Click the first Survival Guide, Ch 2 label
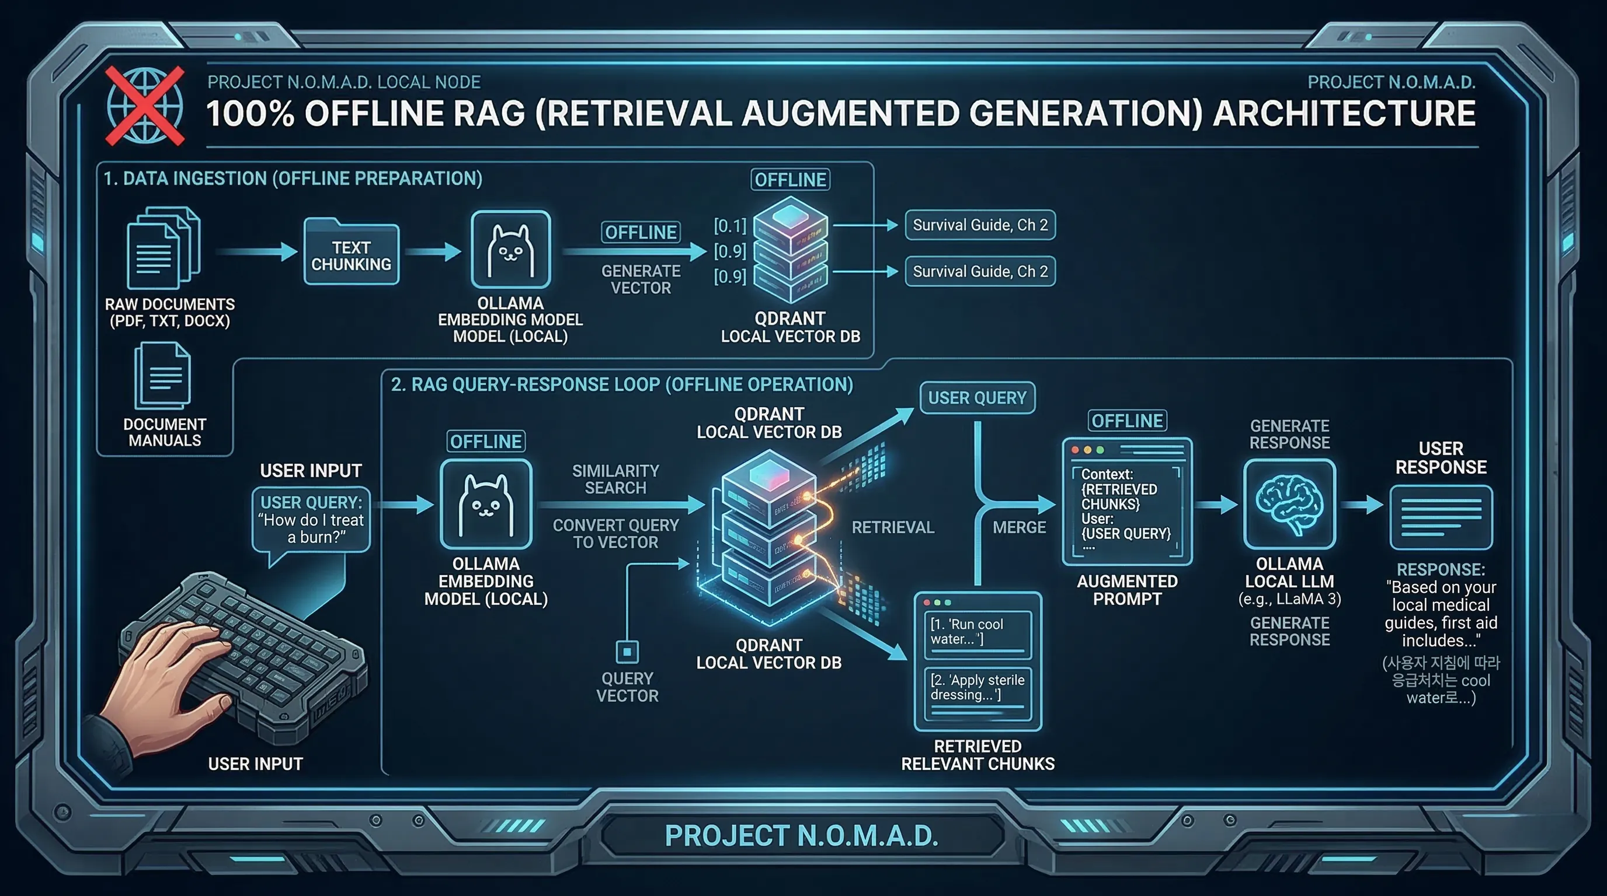Viewport: 1607px width, 896px height. [x=979, y=225]
